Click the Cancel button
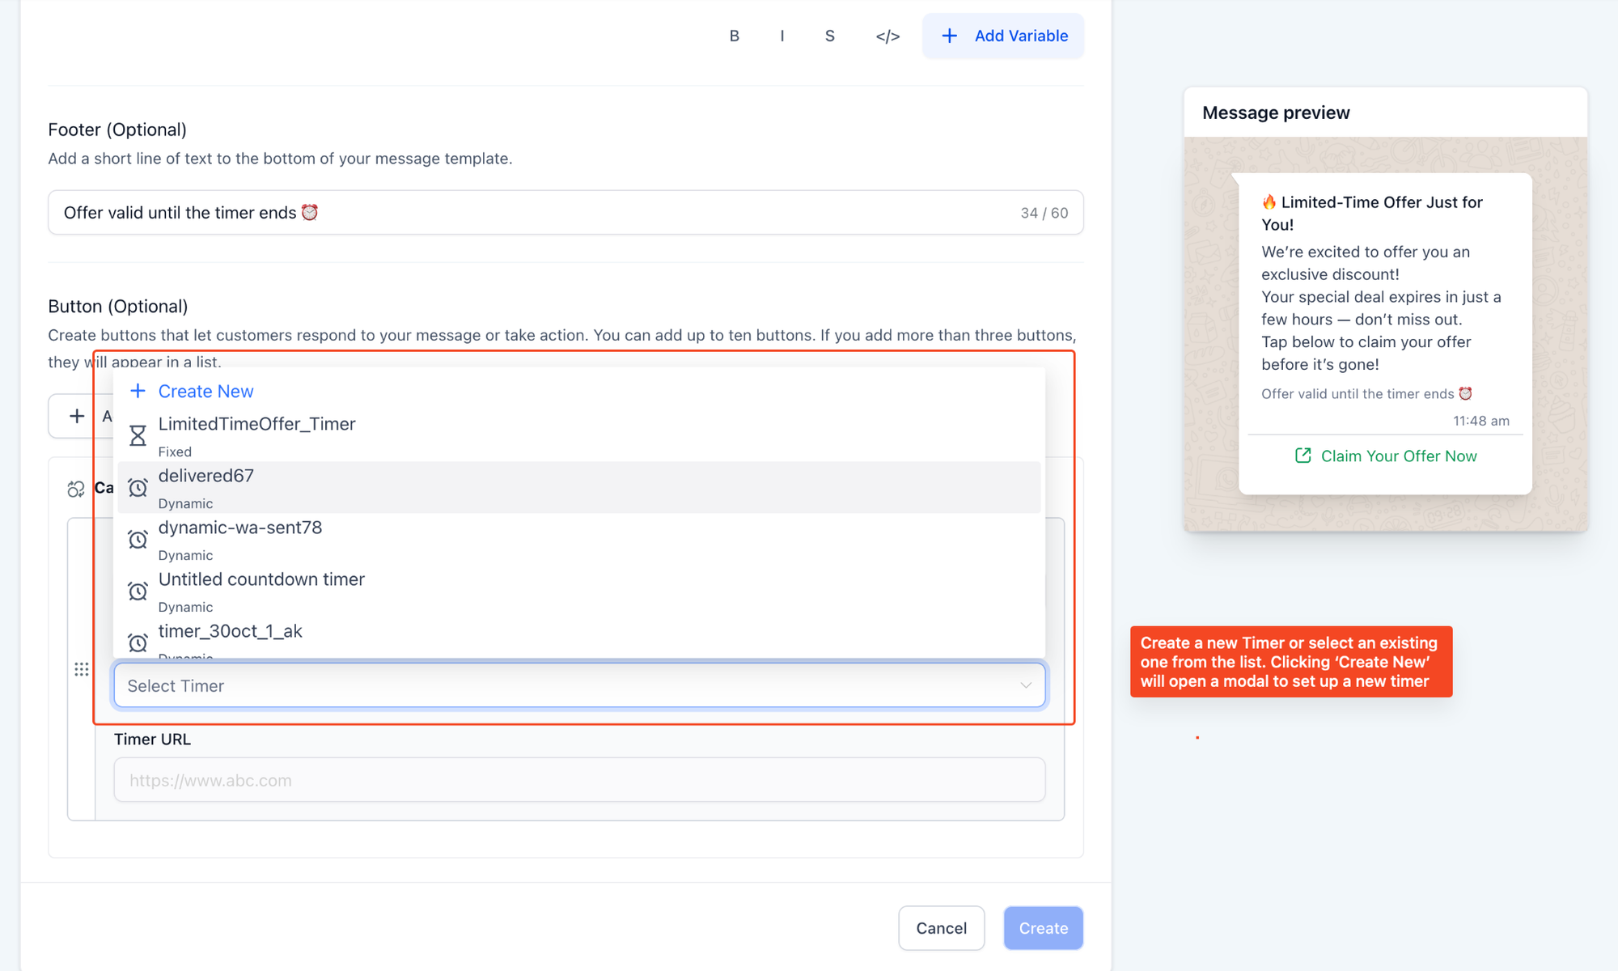Viewport: 1618px width, 971px height. [941, 928]
